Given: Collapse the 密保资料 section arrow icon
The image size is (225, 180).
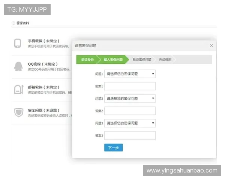Looking at the screenshot, I should [x=13, y=23].
